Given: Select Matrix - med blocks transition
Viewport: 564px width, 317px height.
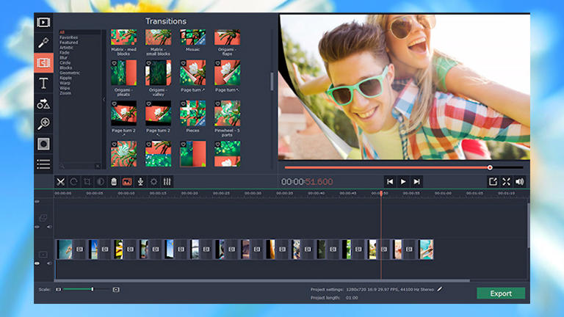Looking at the screenshot, I should [123, 37].
